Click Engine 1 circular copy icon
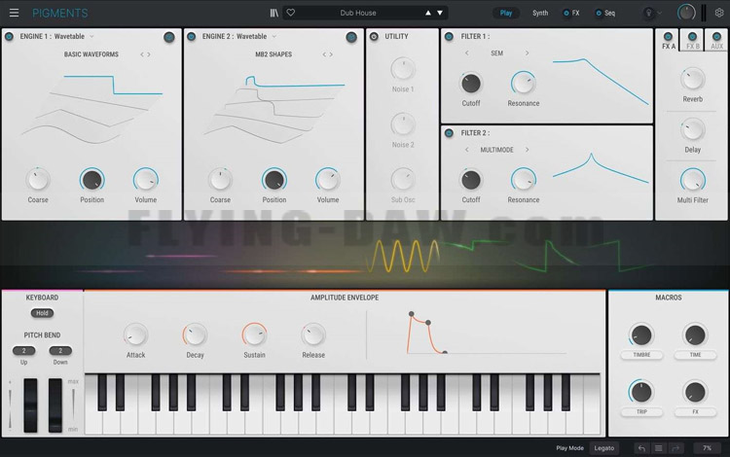The width and height of the screenshot is (730, 457). (169, 37)
